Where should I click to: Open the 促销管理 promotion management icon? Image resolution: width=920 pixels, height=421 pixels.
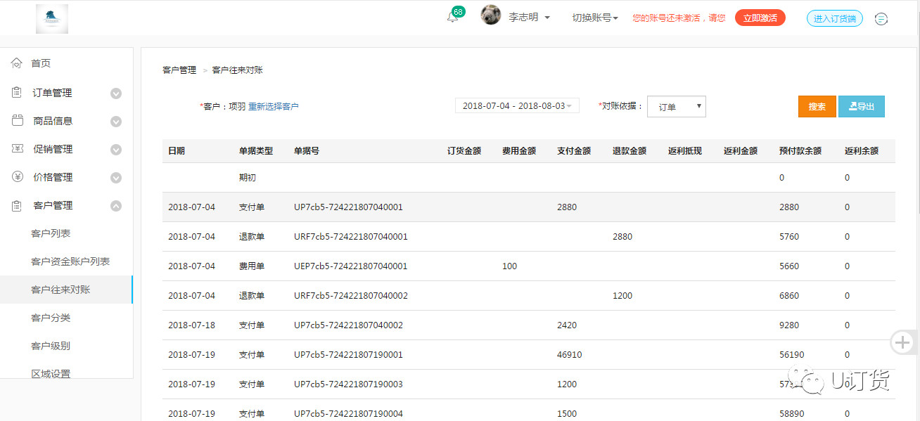16,148
